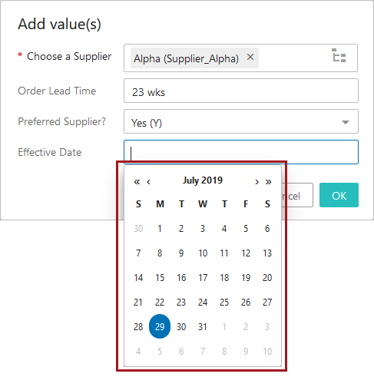
Task: Select July 31 in the calendar
Action: [203, 326]
